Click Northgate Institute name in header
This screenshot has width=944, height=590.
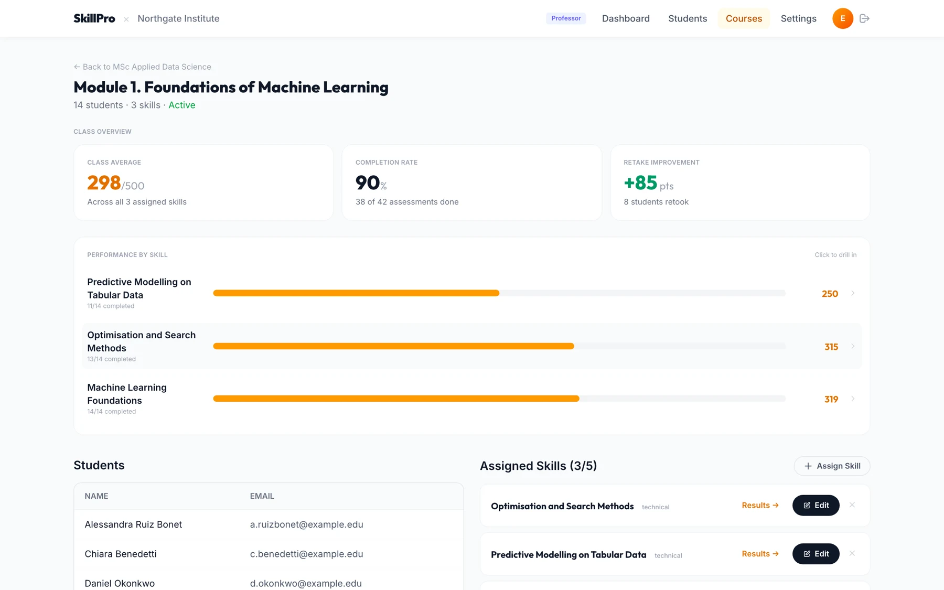click(x=178, y=18)
